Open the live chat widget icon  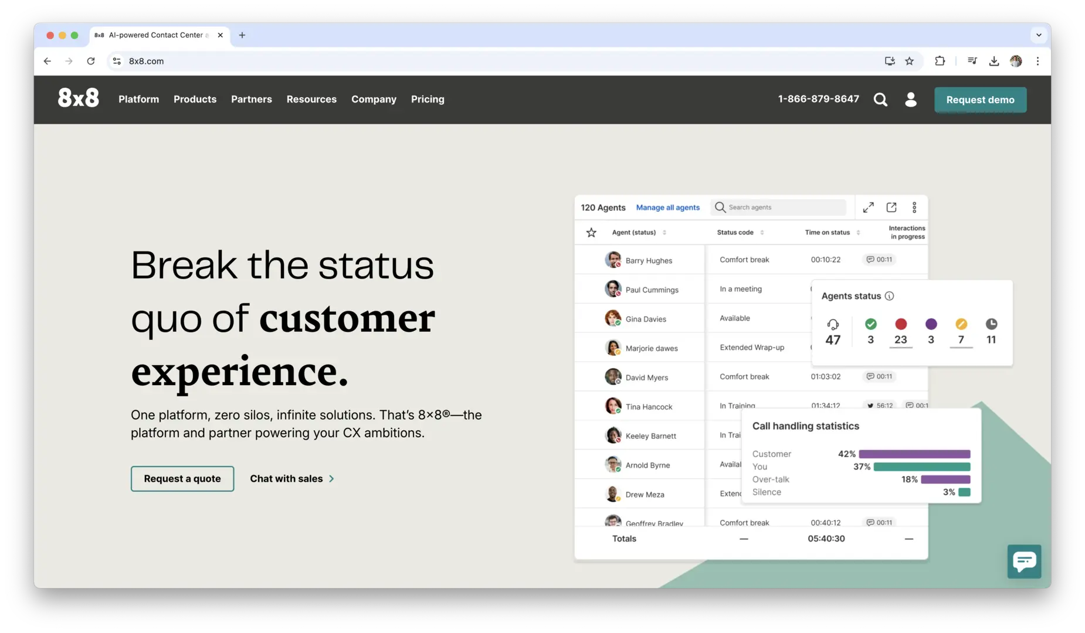[x=1024, y=561]
